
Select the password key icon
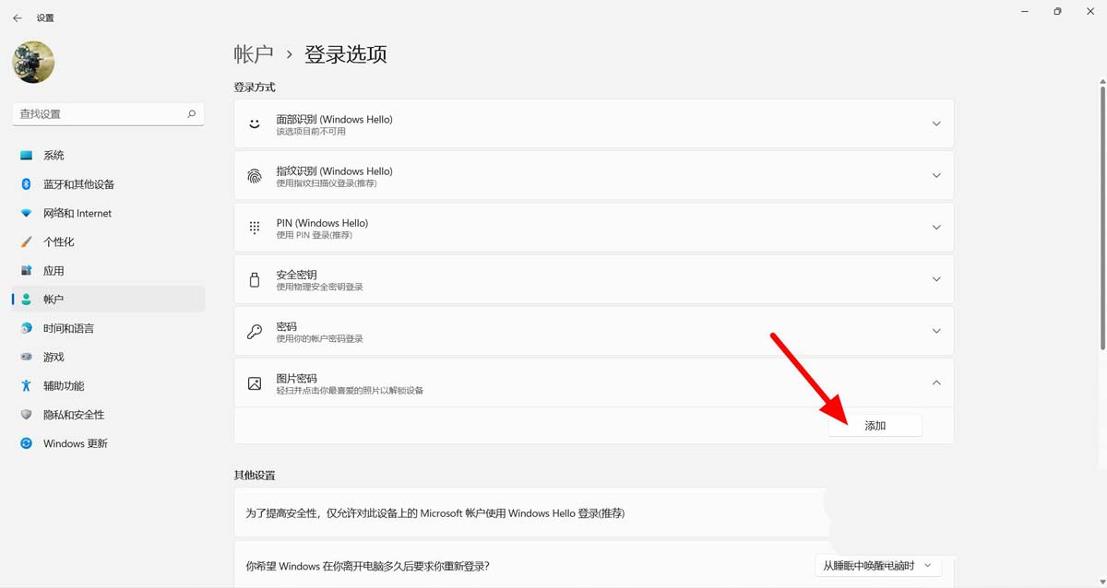(254, 331)
